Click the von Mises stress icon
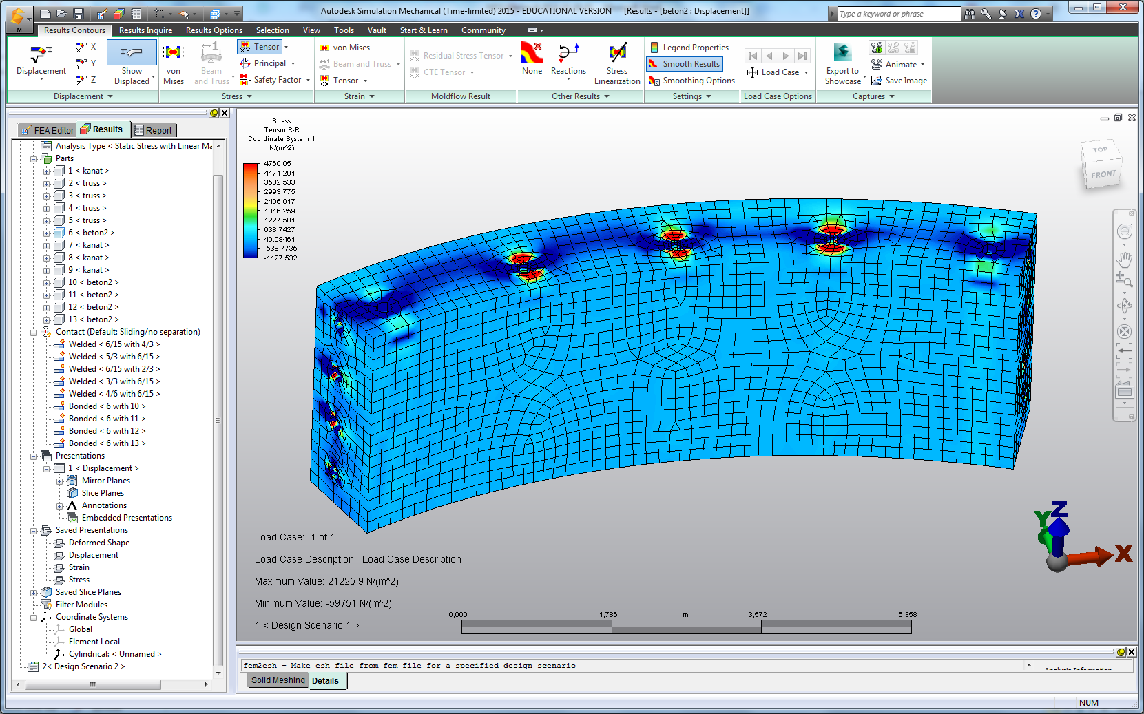The height and width of the screenshot is (714, 1144). 173,54
